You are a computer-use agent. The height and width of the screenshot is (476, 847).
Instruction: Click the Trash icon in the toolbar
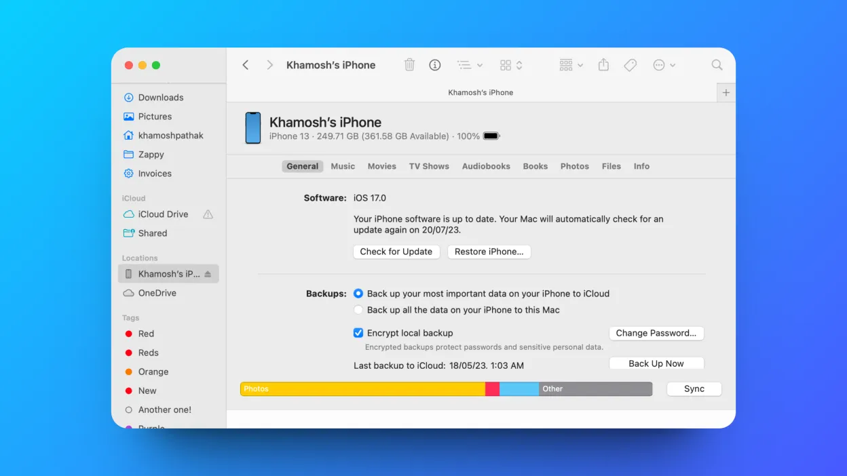[409, 64]
